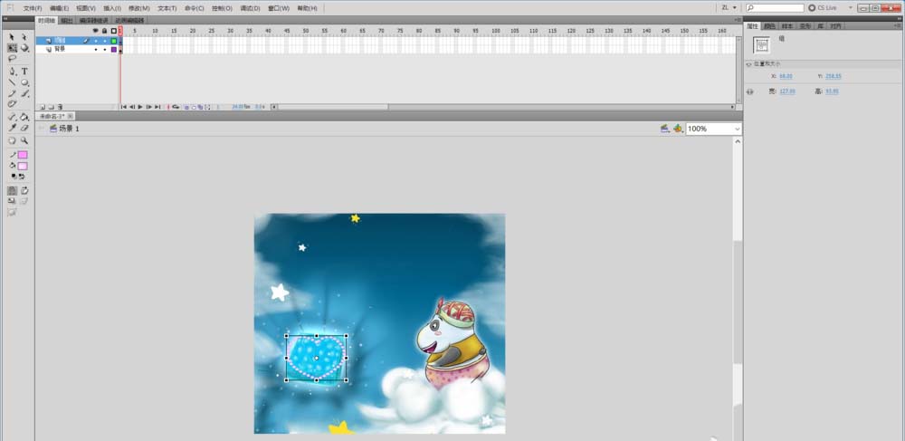Viewport: 905px width, 441px height.
Task: Select the Free Transform tool
Action: tap(12, 48)
